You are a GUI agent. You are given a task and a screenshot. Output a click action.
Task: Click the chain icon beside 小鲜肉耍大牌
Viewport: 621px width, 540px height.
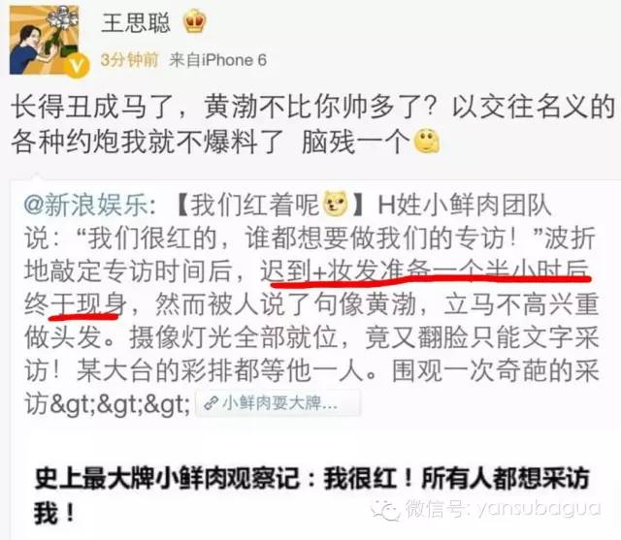(x=212, y=403)
